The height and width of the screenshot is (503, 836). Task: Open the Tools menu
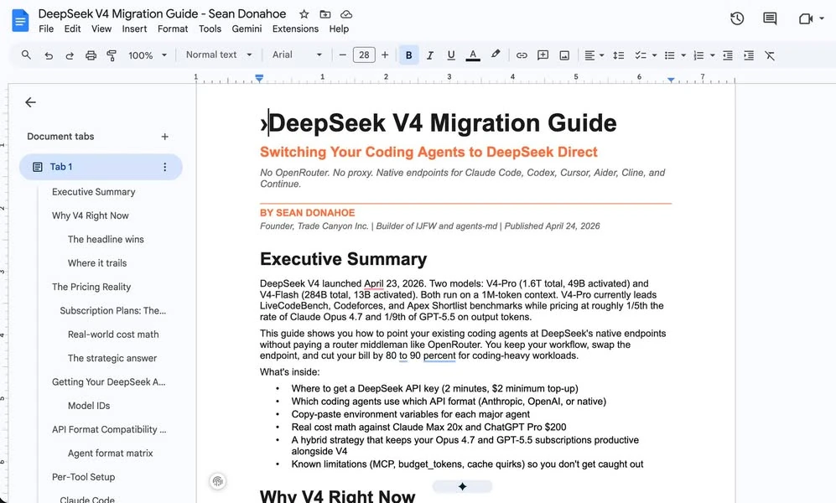coord(210,29)
